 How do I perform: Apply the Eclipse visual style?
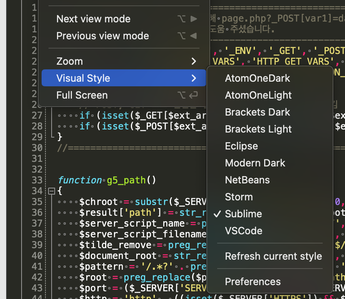point(241,146)
